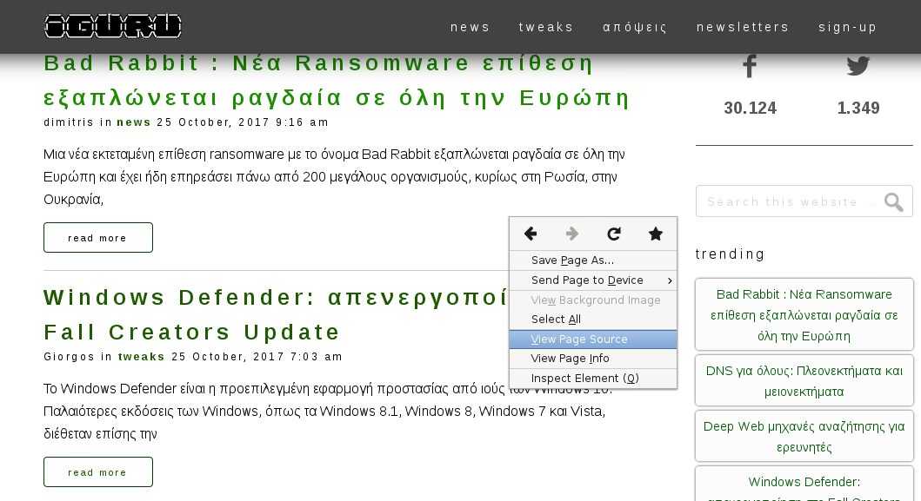Screen dimensions: 921x501
Task: Choose Select All from context menu
Action: [x=593, y=320]
